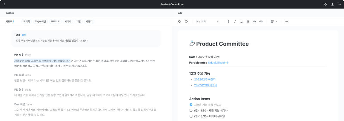
Task: Check the 제품 기능 세미나 action item
Action: click(191, 110)
